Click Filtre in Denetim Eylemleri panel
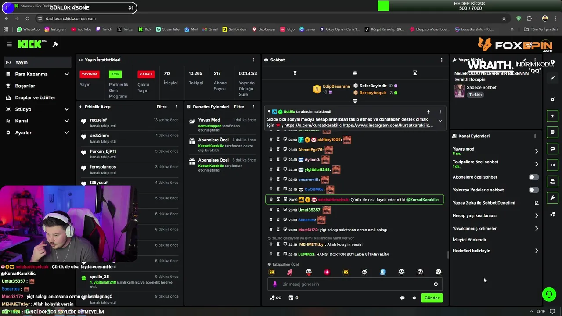The image size is (562, 316). (x=239, y=107)
